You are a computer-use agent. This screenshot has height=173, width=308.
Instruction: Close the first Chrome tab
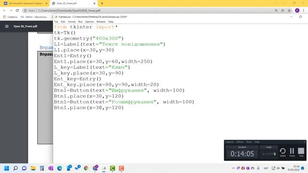[x=47, y=3]
